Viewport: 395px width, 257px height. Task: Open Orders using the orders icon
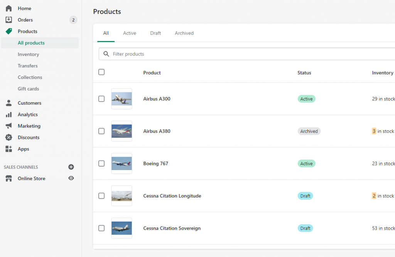9,20
